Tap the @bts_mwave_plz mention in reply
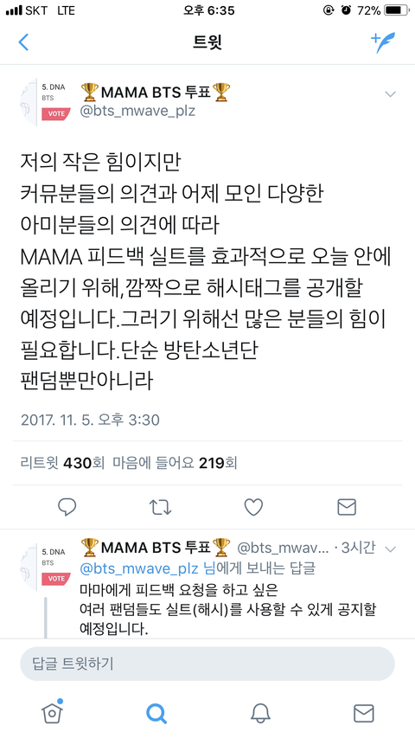Screen dimensions: 415x738 (x=139, y=568)
